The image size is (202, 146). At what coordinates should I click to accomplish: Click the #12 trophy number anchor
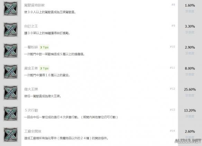[x=173, y=89]
